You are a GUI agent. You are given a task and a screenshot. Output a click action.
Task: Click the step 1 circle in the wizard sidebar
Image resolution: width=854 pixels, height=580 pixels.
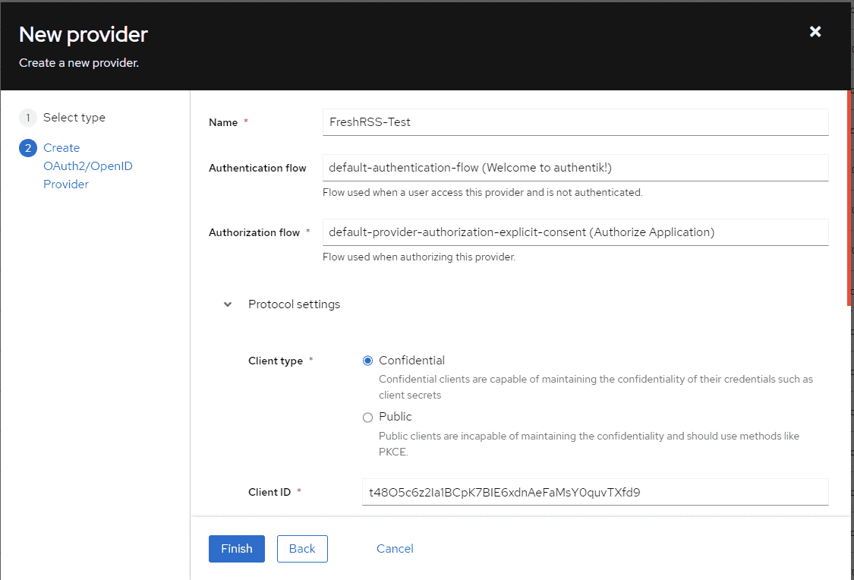point(28,117)
